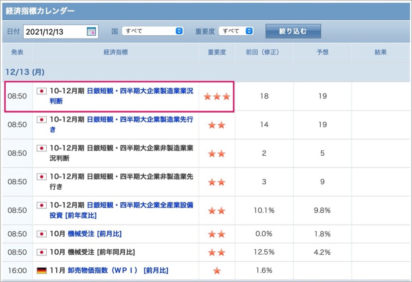The height and width of the screenshot is (282, 412).
Task: Click the Japan flag beside 大企業製造業先行き
Action: tap(41, 119)
